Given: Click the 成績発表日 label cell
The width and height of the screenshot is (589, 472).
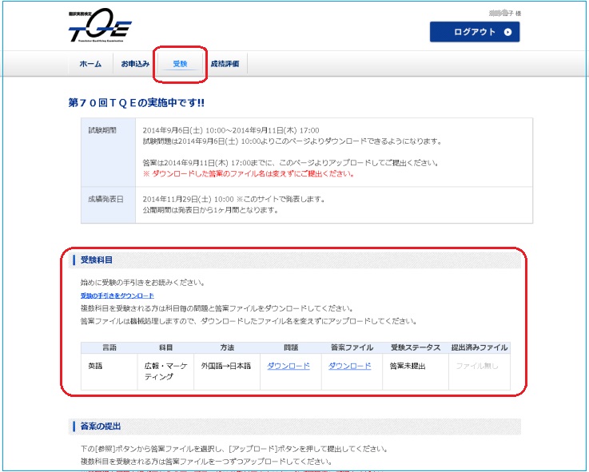Looking at the screenshot, I should (108, 205).
